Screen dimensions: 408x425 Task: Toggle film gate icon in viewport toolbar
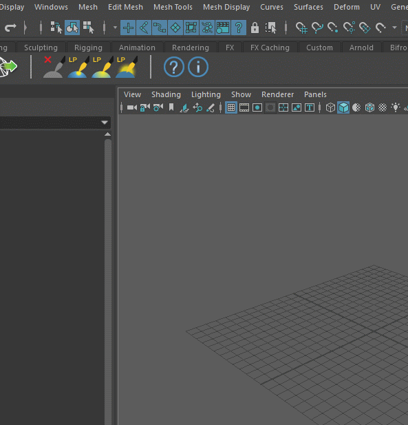pos(244,107)
